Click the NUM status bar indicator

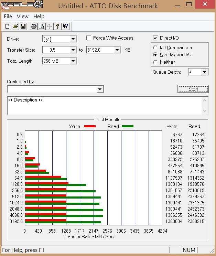point(189,250)
